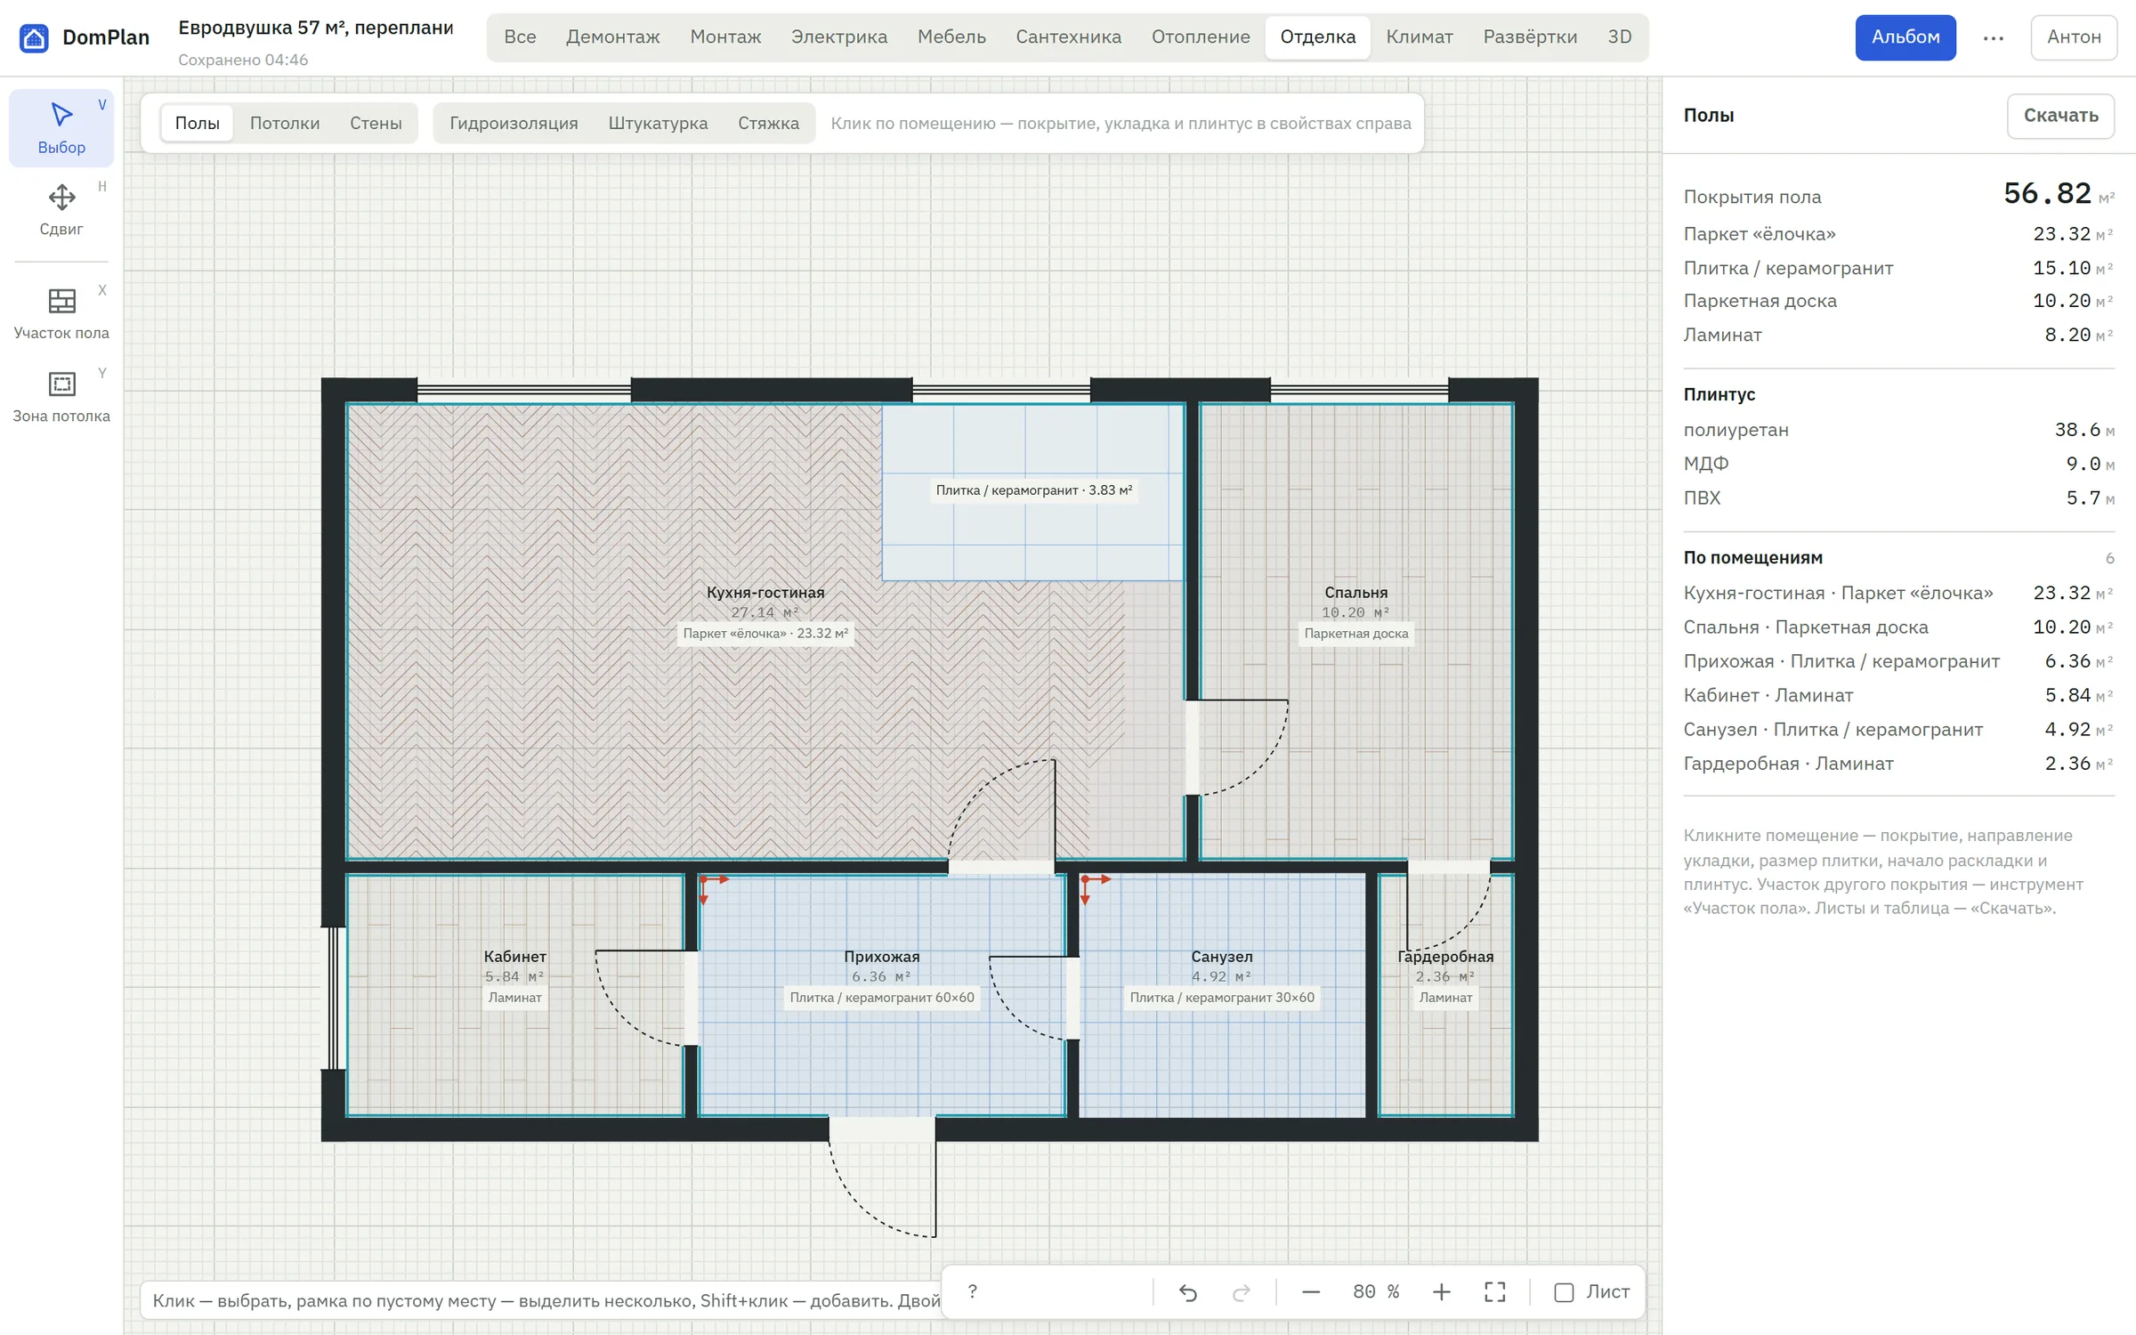Click the Паркет «ёлочка» 23.32 summary row
2136x1335 pixels.
click(x=1898, y=234)
